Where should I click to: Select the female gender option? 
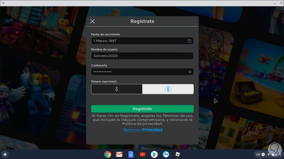[117, 89]
